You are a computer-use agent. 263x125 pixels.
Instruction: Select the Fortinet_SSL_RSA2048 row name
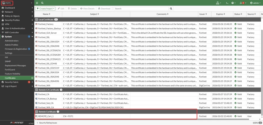point(49,77)
